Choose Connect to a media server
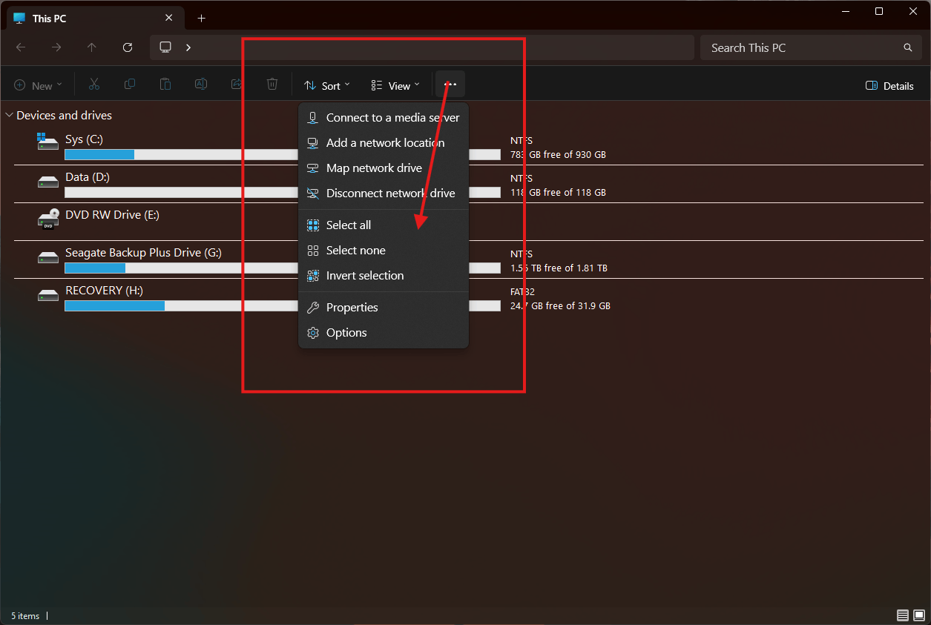This screenshot has width=931, height=625. coord(384,118)
